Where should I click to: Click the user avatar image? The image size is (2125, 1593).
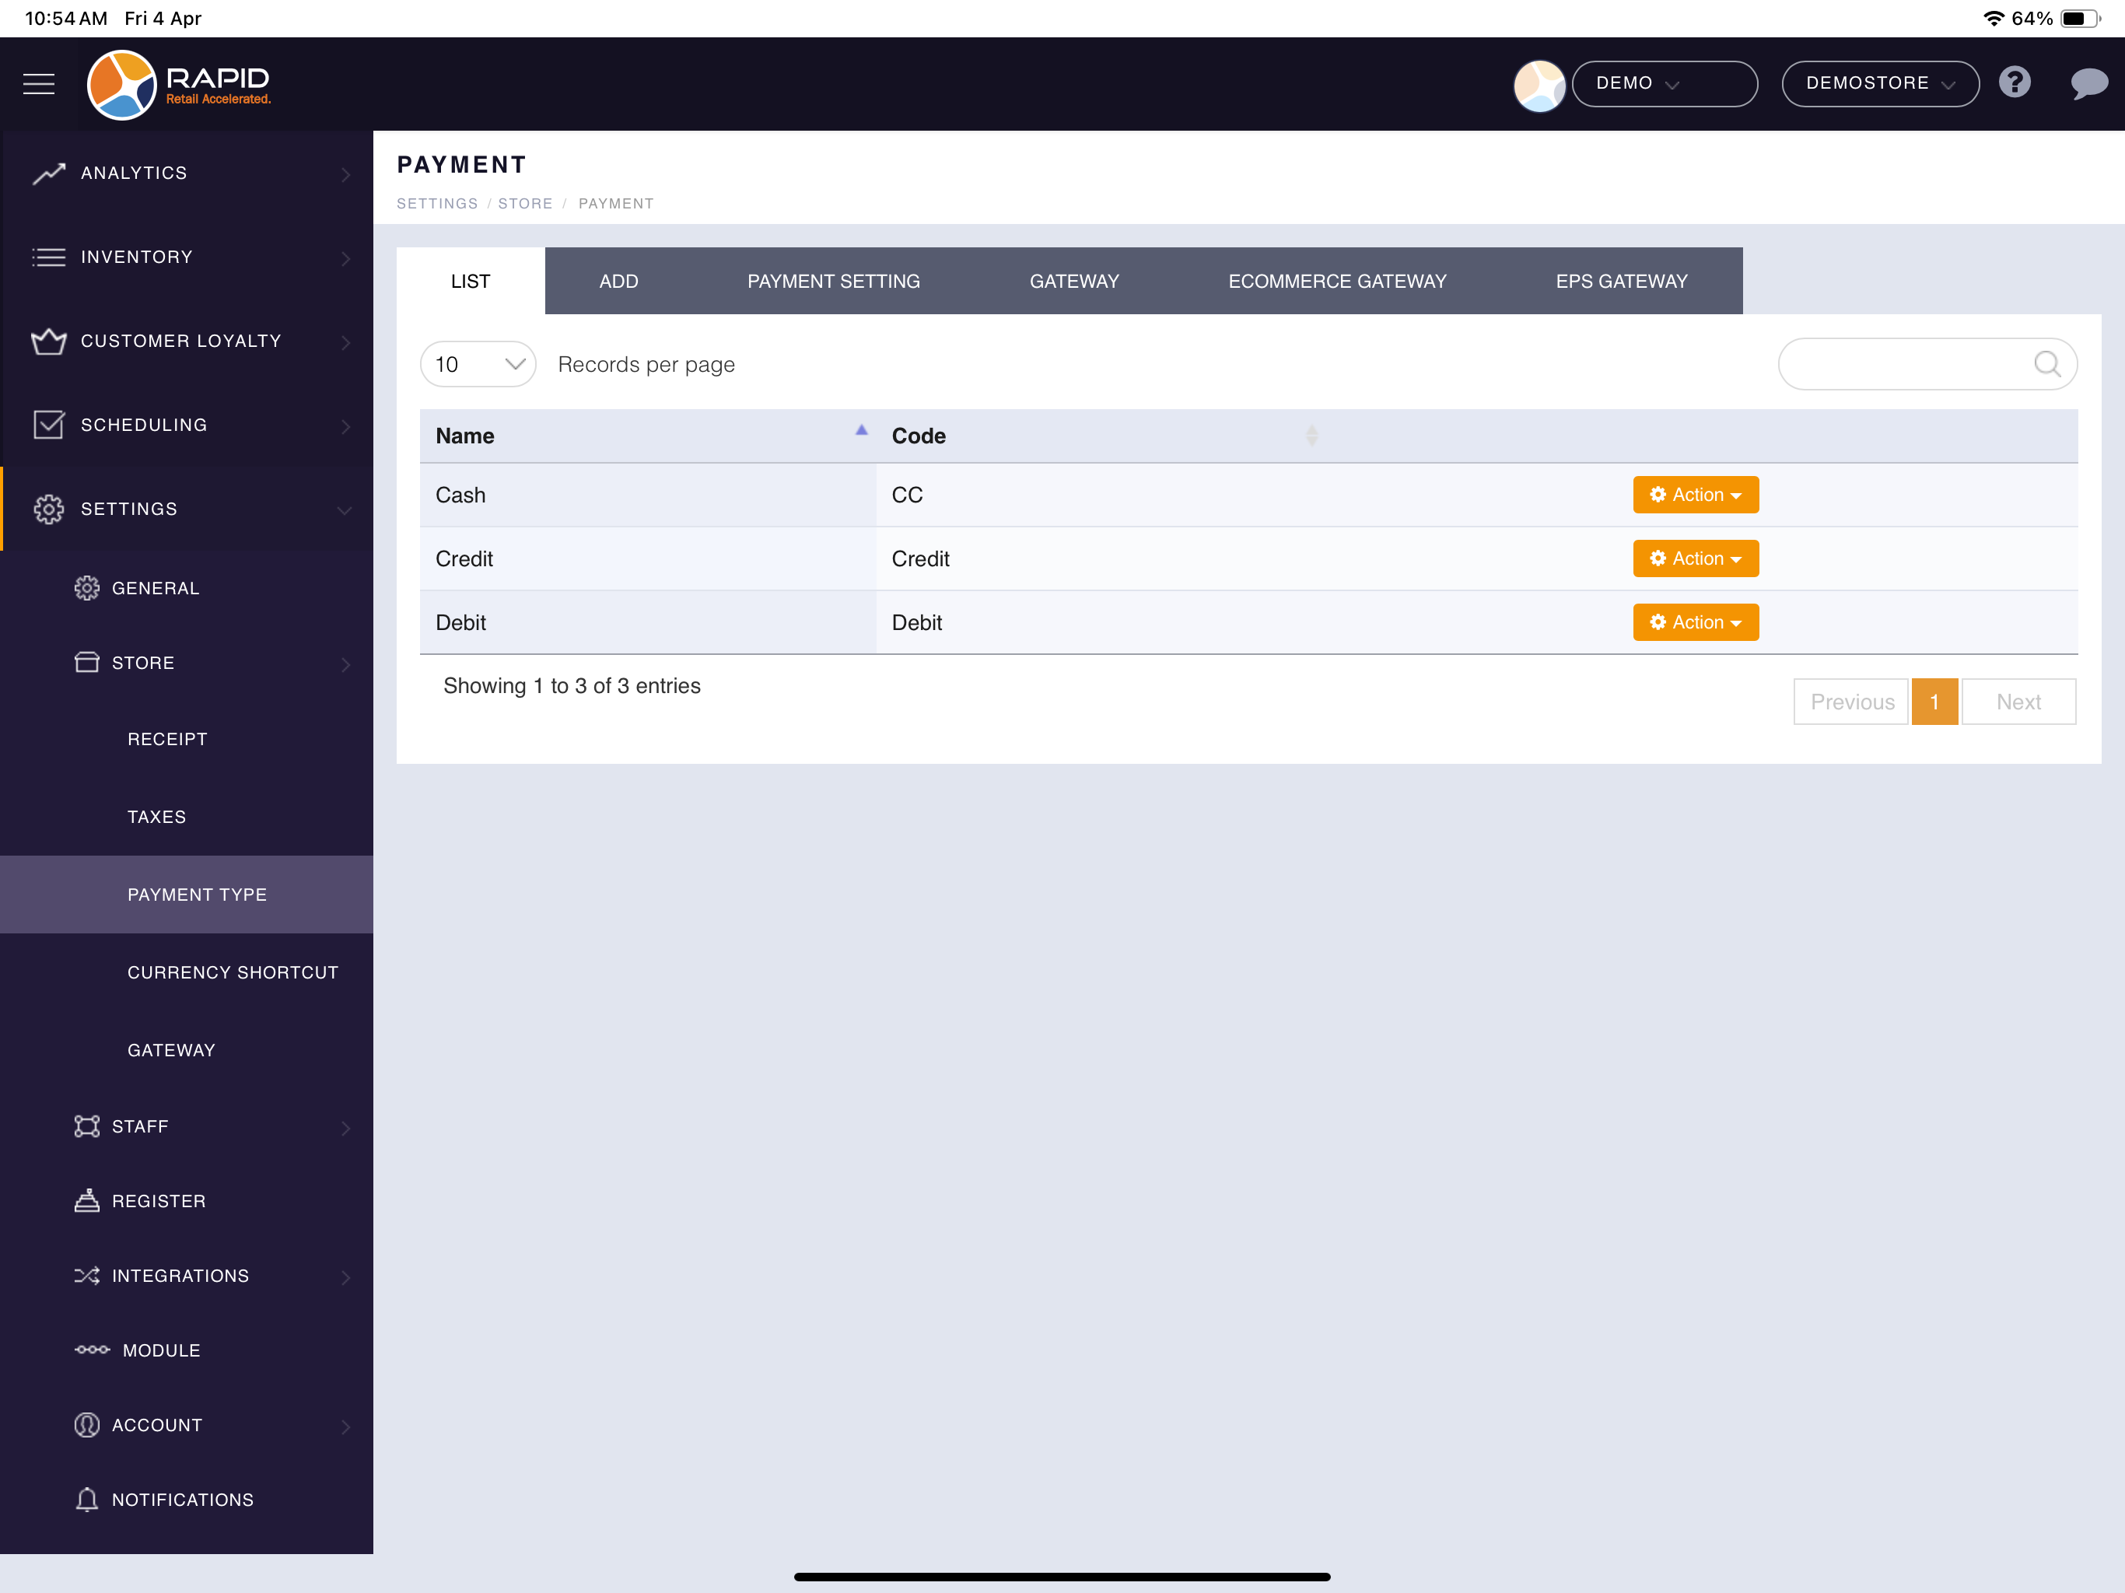point(1539,86)
